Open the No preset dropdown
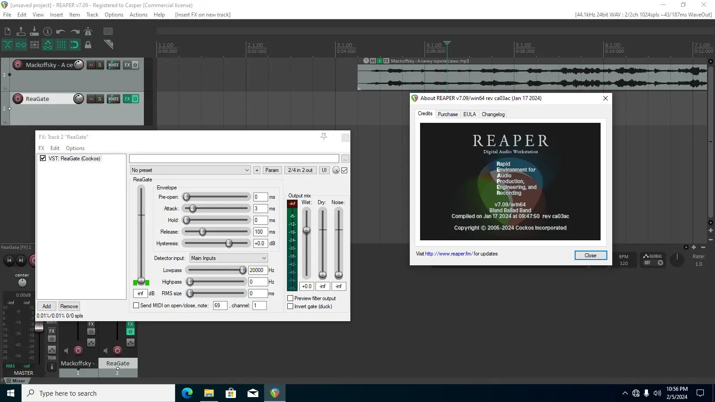 [x=190, y=170]
